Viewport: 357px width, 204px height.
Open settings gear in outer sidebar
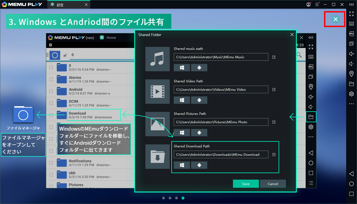tap(351, 94)
